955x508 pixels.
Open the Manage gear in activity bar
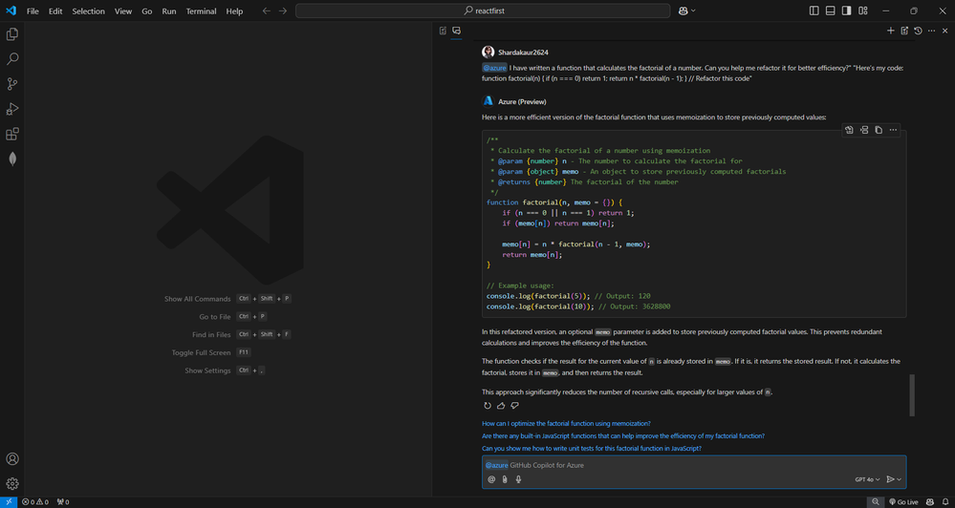click(x=12, y=484)
